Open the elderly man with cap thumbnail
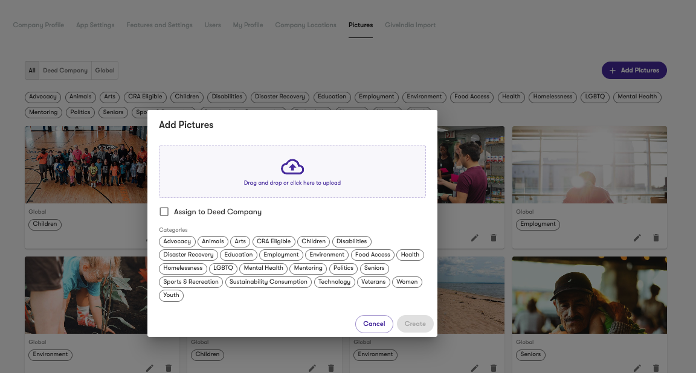This screenshot has width=696, height=373. (590, 295)
